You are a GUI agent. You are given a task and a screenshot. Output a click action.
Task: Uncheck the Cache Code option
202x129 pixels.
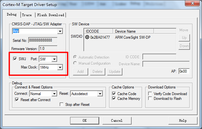pyautogui.click(x=114, y=94)
